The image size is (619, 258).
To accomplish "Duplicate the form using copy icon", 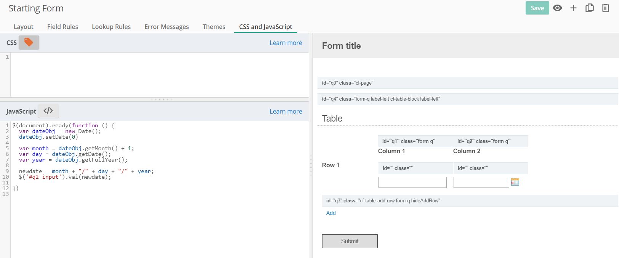I will [589, 8].
